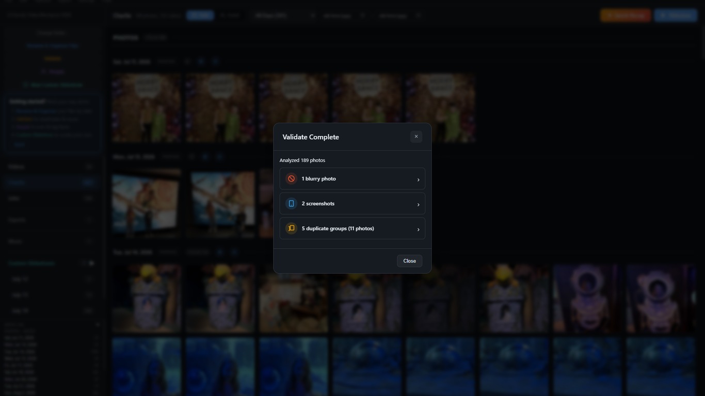This screenshot has height=396, width=705.
Task: Click the blue phone screenshots icon
Action: [291, 204]
